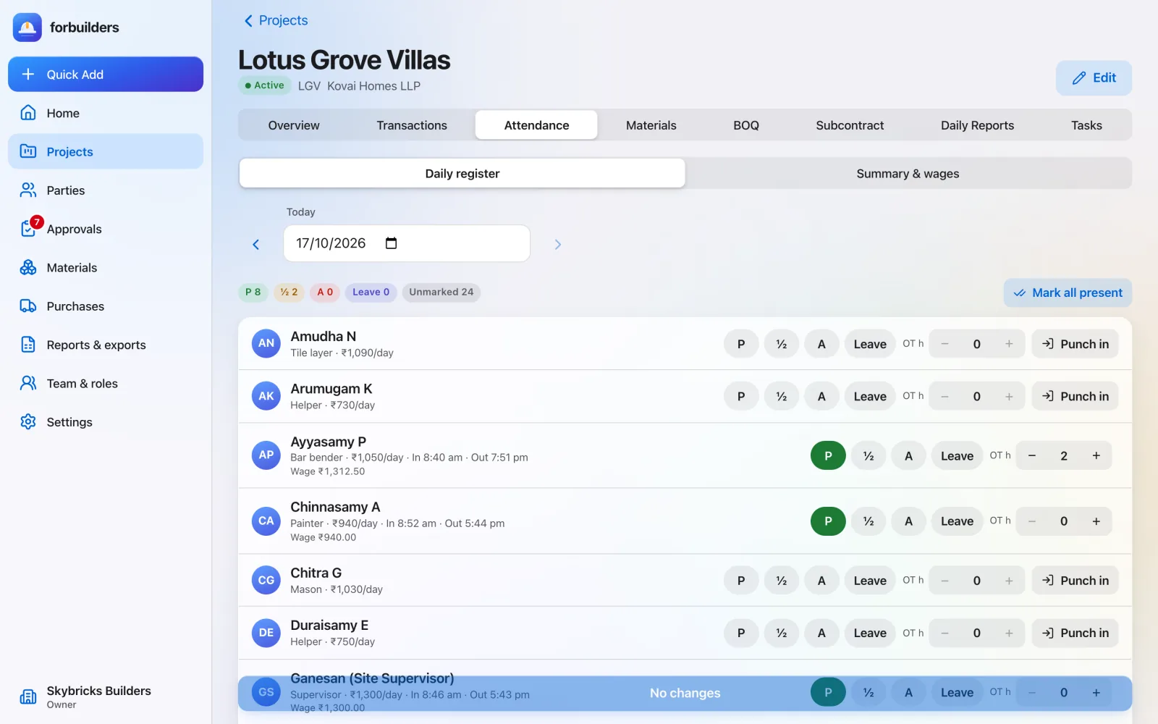Open the Daily Reports tab

tap(977, 125)
